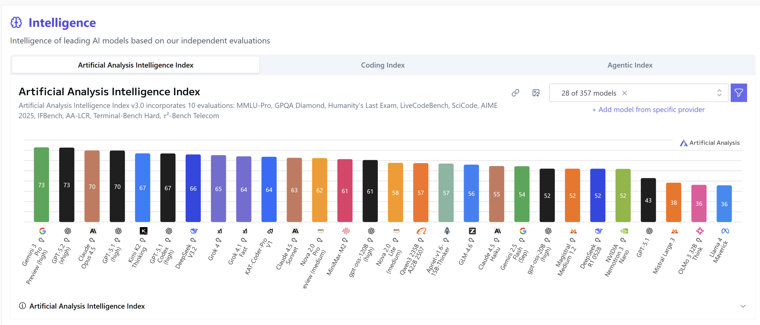Open the purple filter funnel button
760x325 pixels.
click(739, 93)
